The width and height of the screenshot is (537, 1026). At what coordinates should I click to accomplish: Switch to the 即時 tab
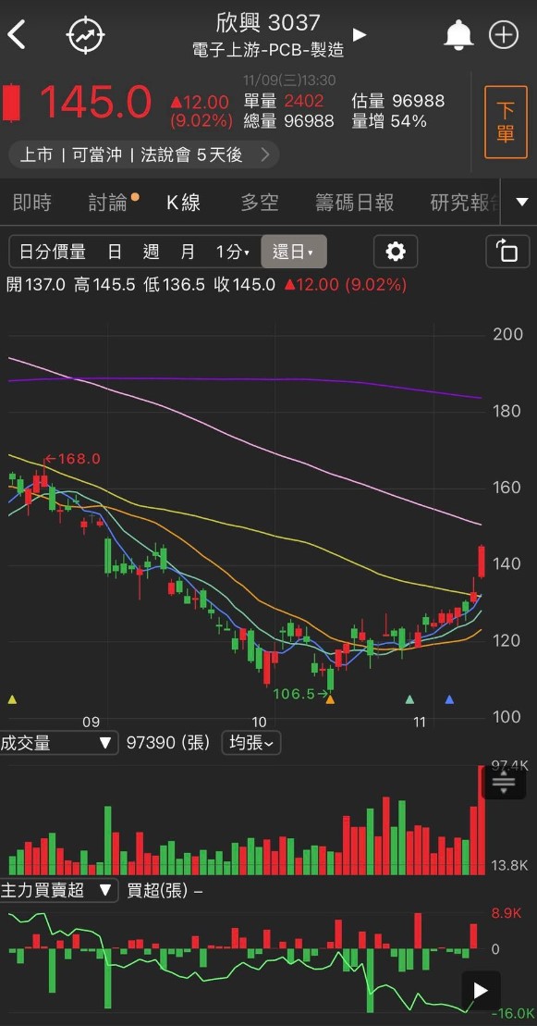point(32,203)
